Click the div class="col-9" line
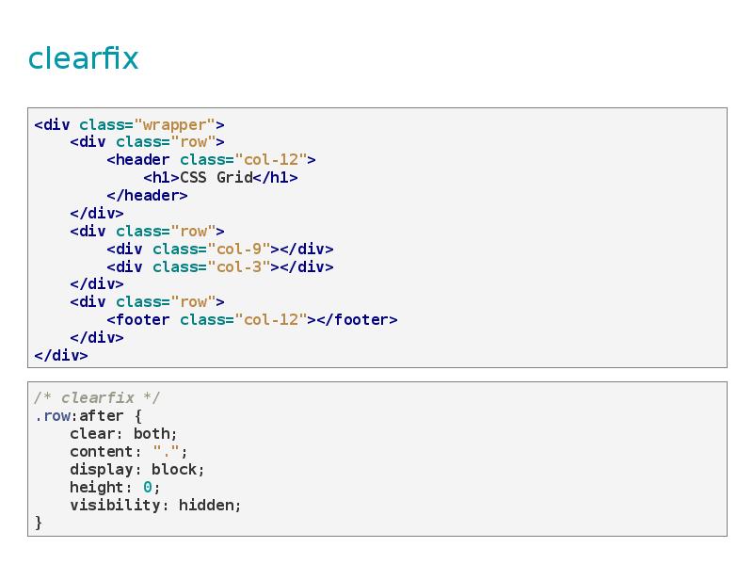The width and height of the screenshot is (753, 564). 220,249
